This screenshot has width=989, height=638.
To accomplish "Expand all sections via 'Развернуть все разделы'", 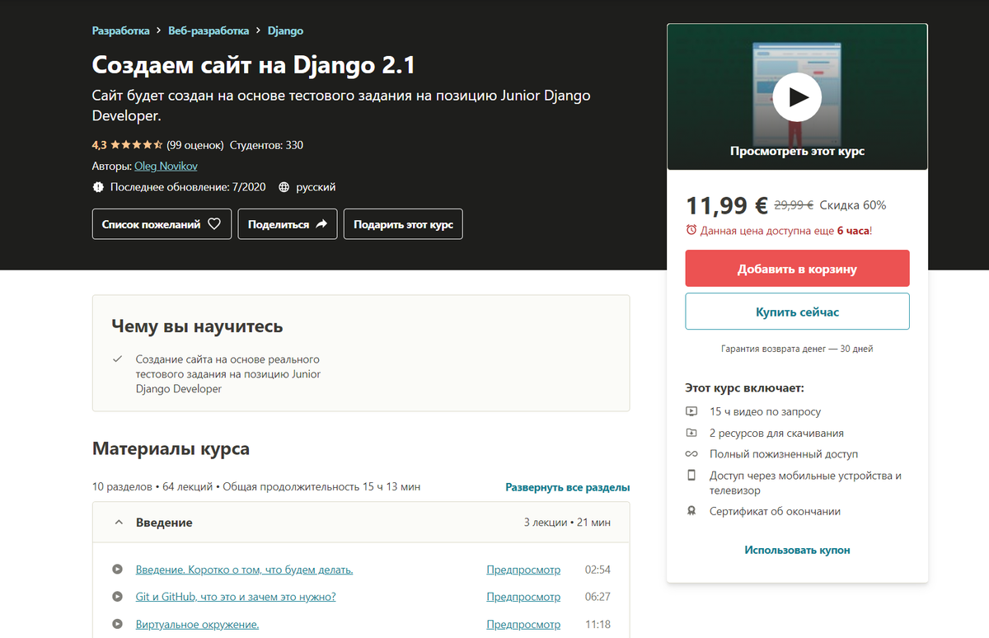I will tap(568, 487).
